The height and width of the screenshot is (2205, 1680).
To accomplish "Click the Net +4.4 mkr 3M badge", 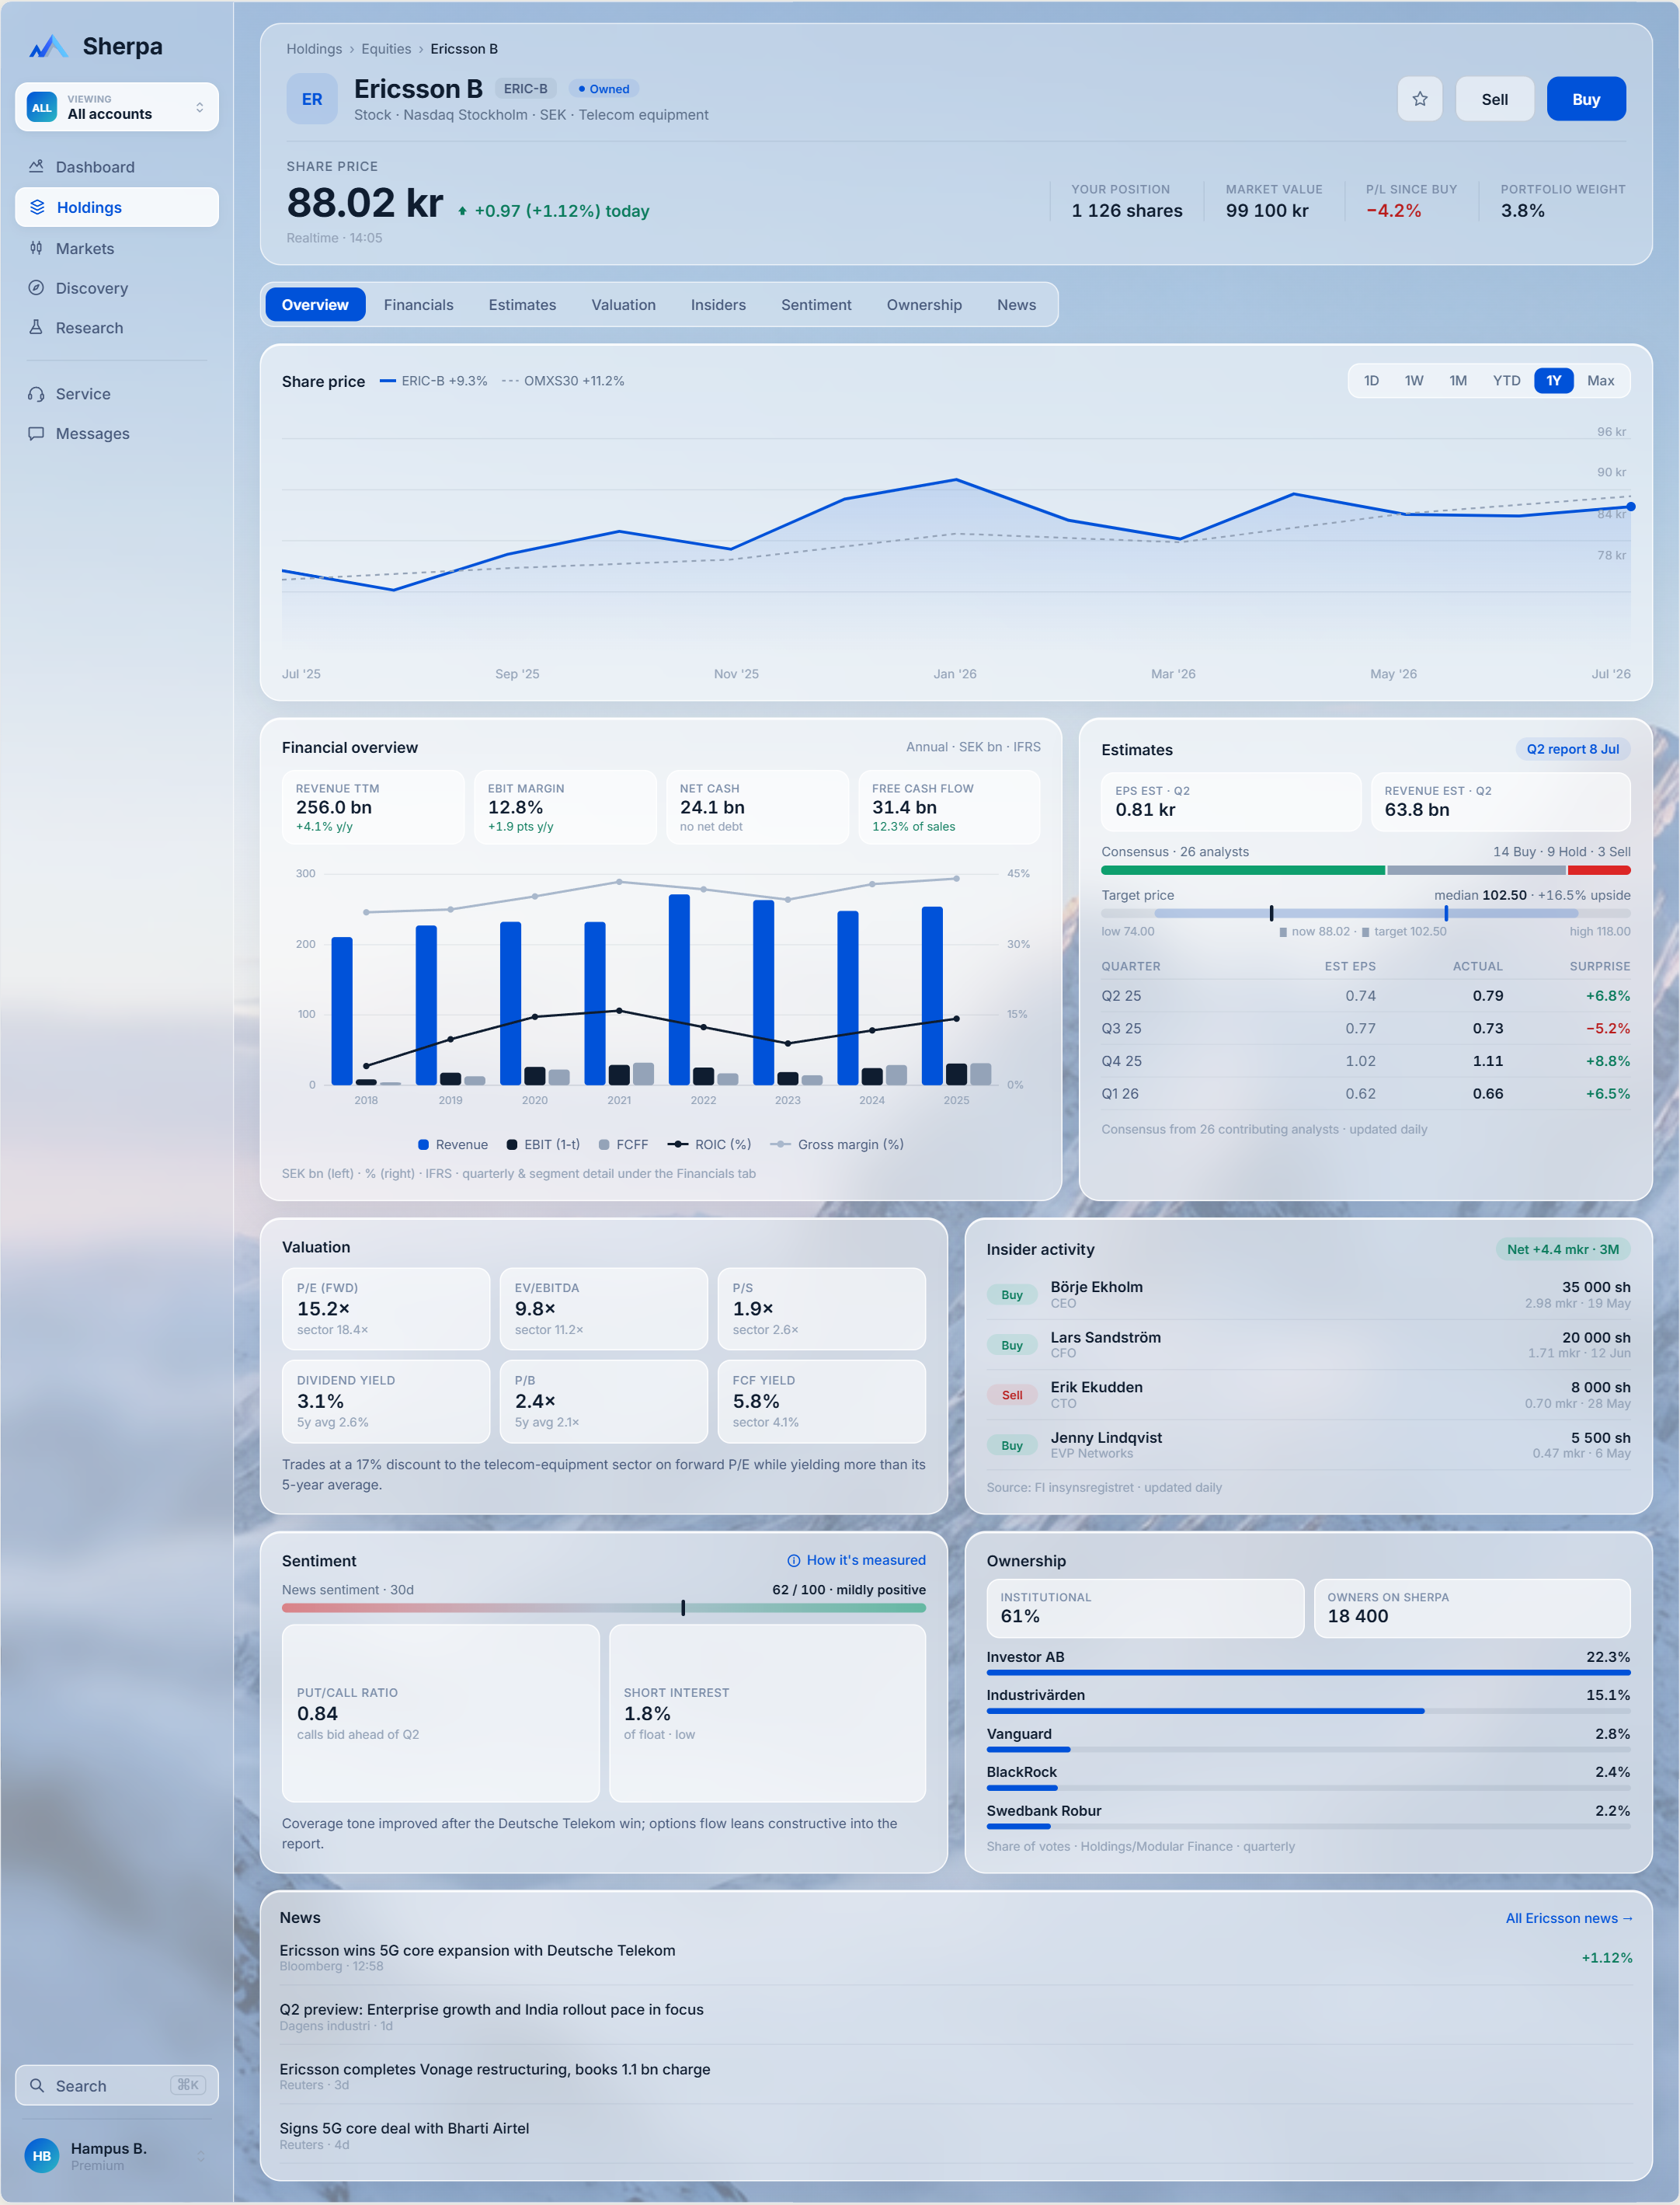I will [1563, 1249].
